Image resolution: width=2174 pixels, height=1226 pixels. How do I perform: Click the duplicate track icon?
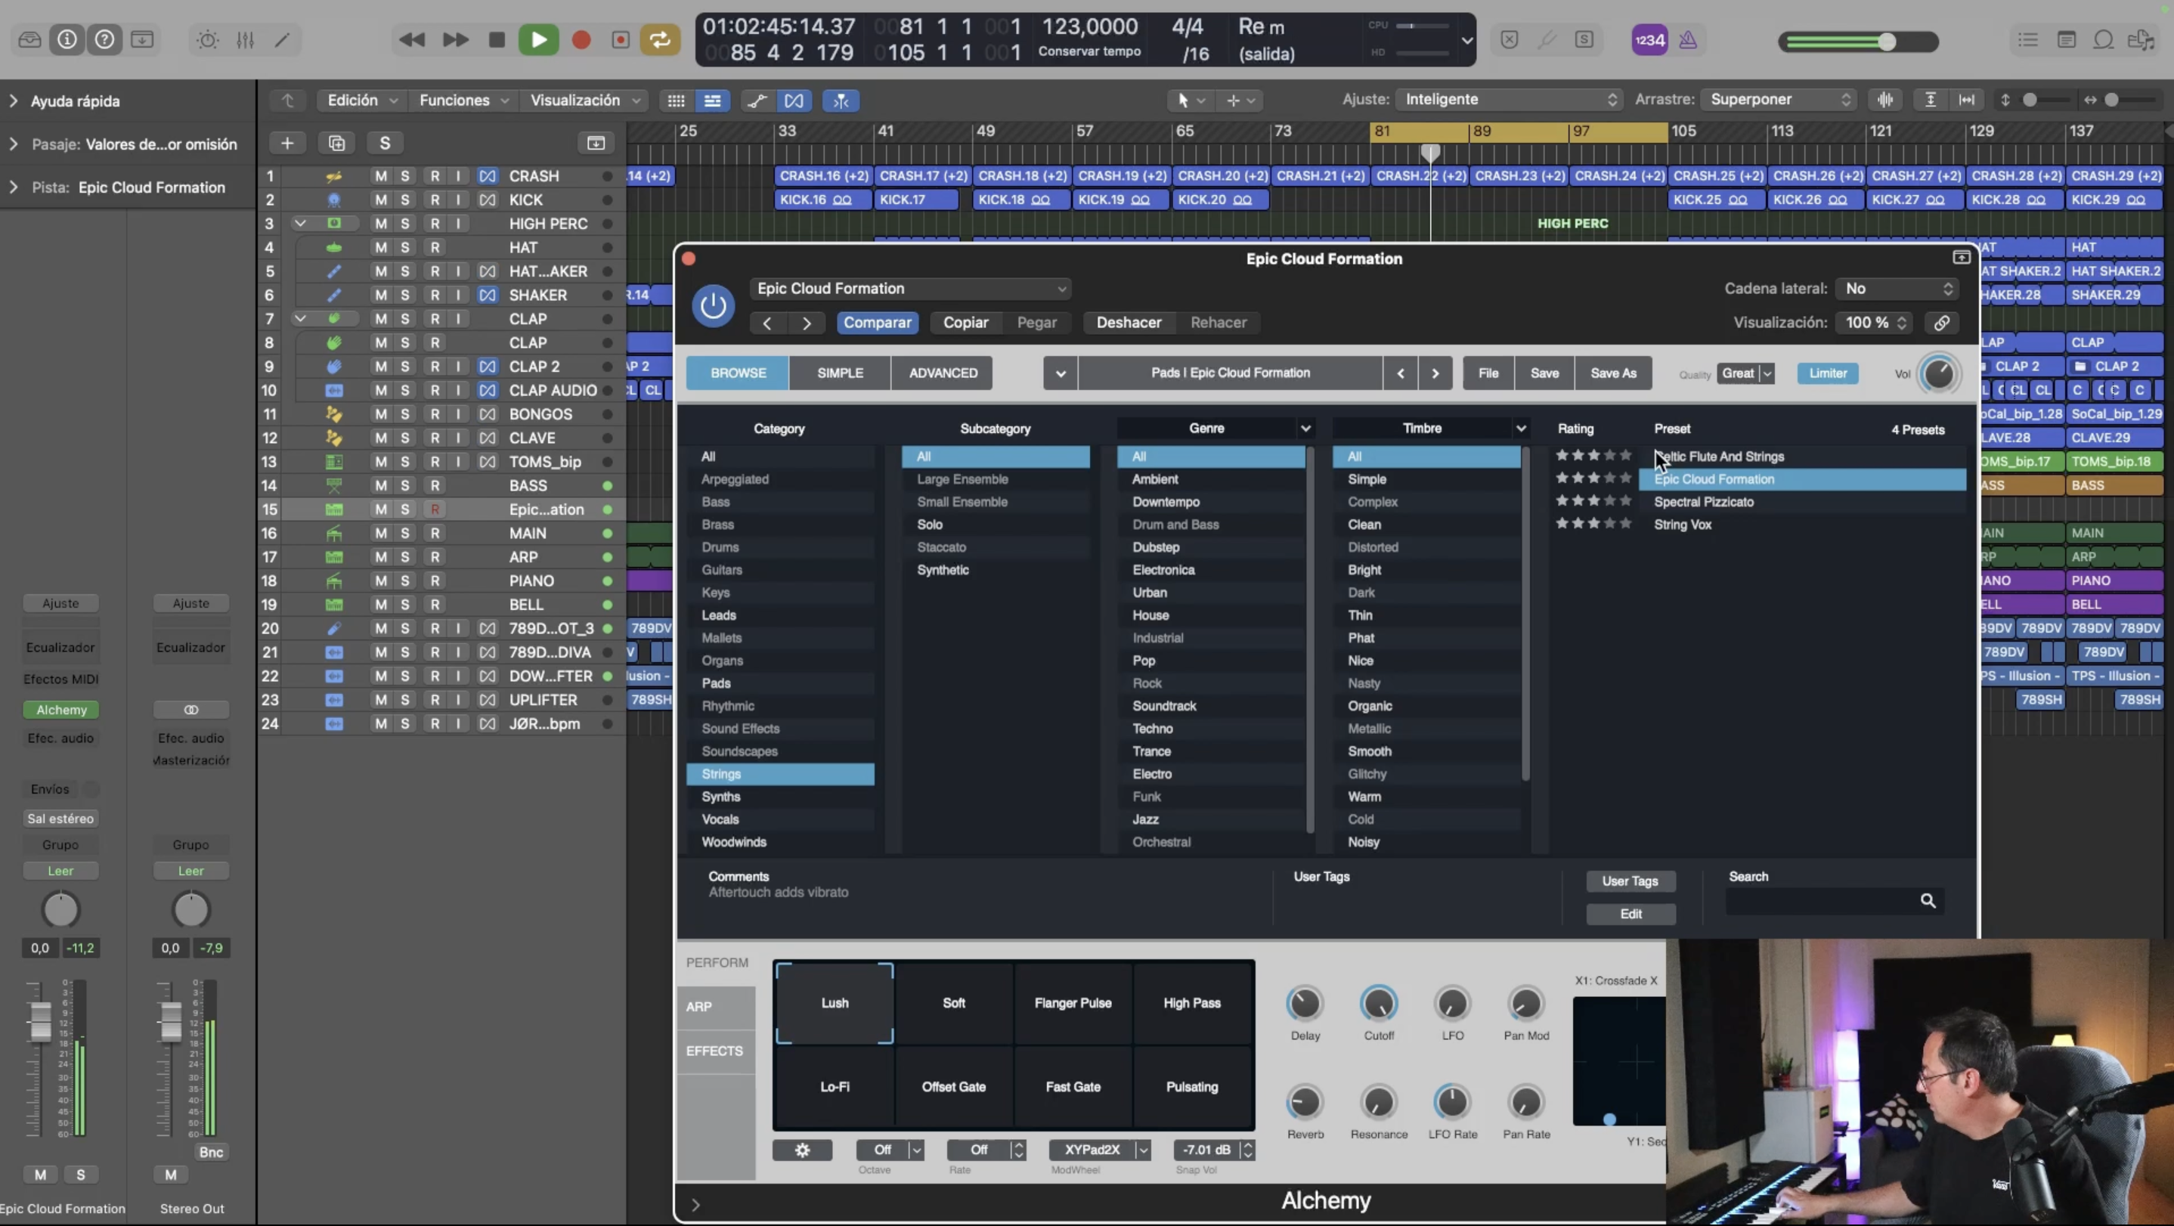tap(336, 143)
